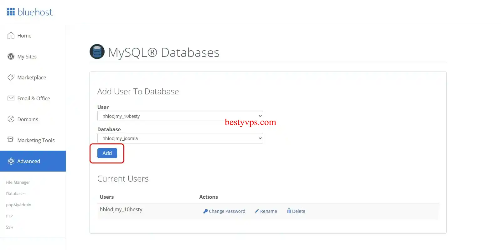Open the User dropdown
This screenshot has height=250, width=501.
[x=180, y=116]
